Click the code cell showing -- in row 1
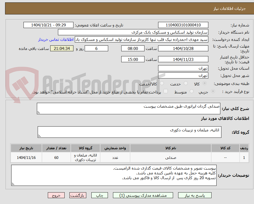 coord(225,157)
